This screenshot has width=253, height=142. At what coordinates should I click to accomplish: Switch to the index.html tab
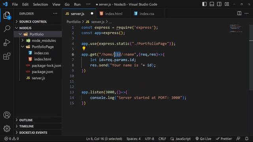[x=113, y=14]
